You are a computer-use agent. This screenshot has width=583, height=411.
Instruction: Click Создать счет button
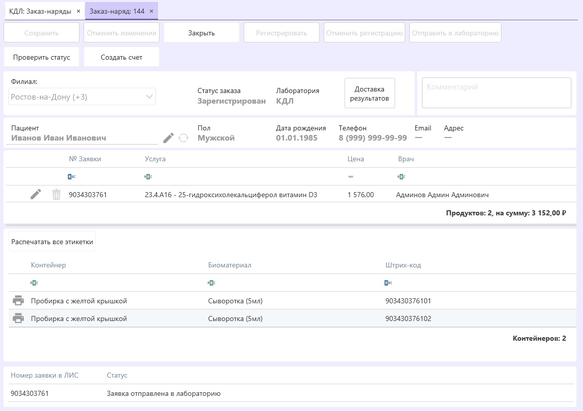coord(122,57)
